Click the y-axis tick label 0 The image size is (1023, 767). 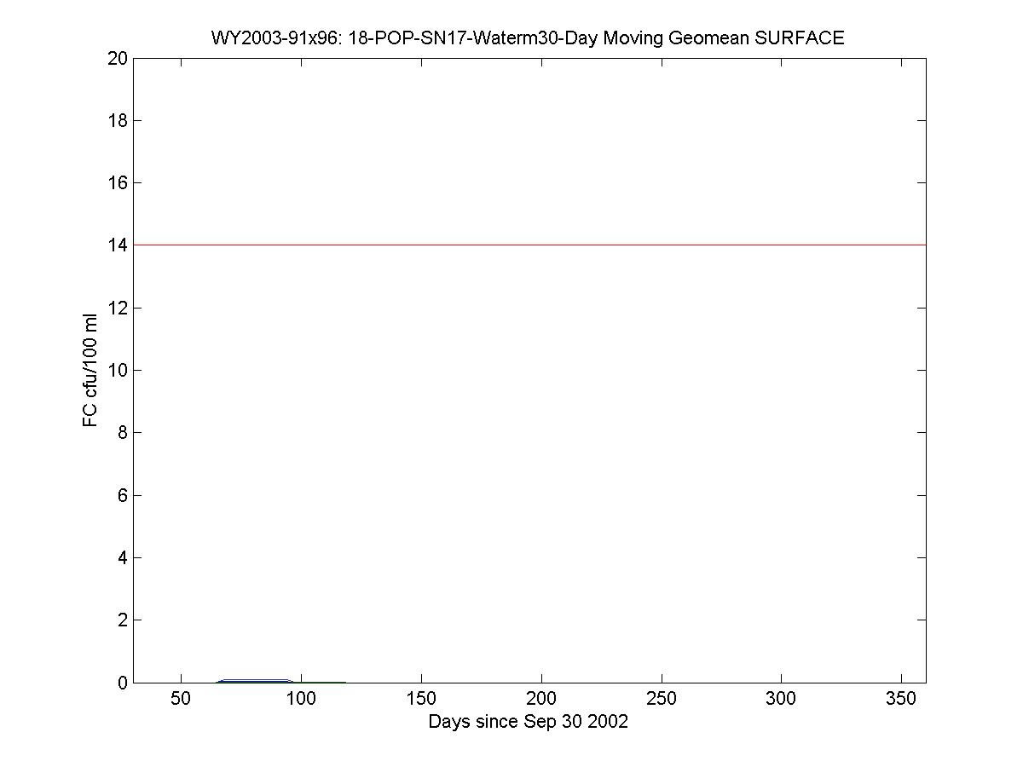[122, 683]
